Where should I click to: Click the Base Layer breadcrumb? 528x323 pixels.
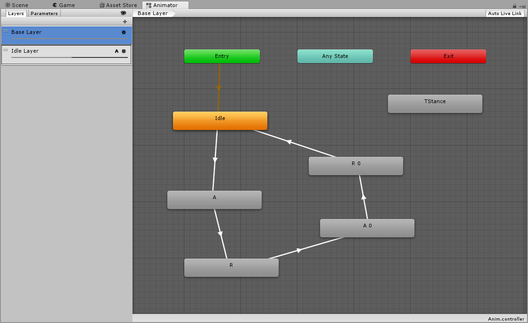click(x=153, y=13)
